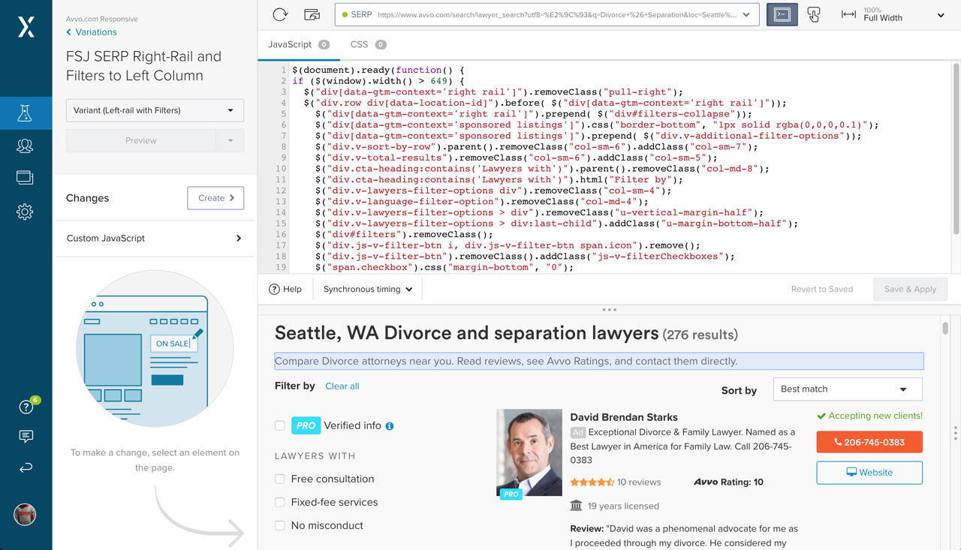Expand the Preview options dropdown arrow

click(230, 140)
